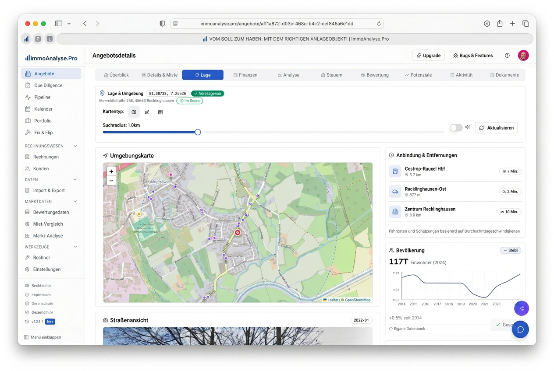The image size is (554, 371).
Task: Open the help question mark icon
Action: tap(507, 56)
